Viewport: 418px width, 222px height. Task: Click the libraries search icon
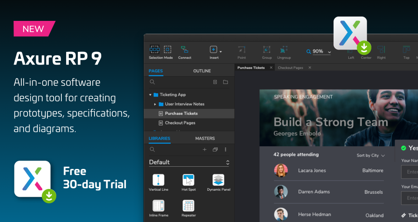(152, 149)
